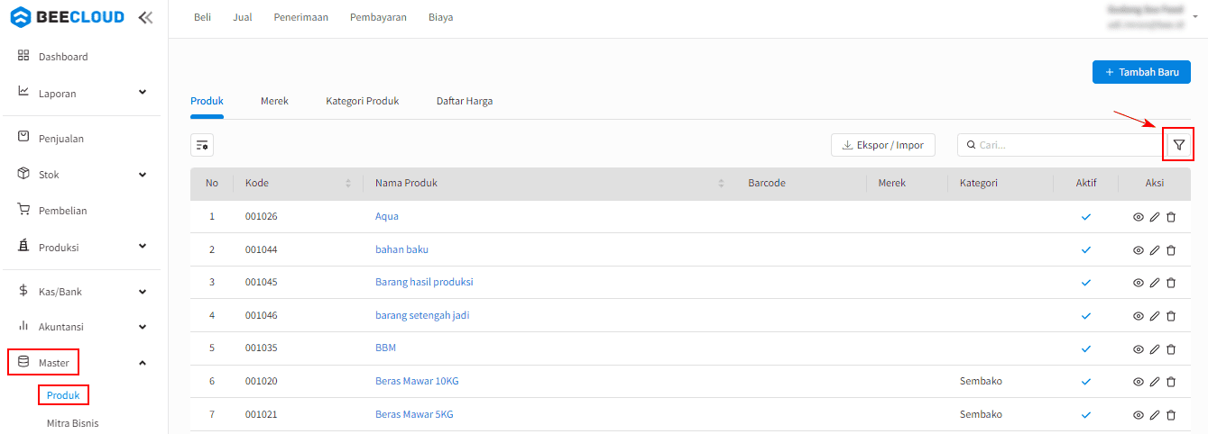The image size is (1208, 434).
Task: Click Tambah Baru button
Action: [x=1141, y=72]
